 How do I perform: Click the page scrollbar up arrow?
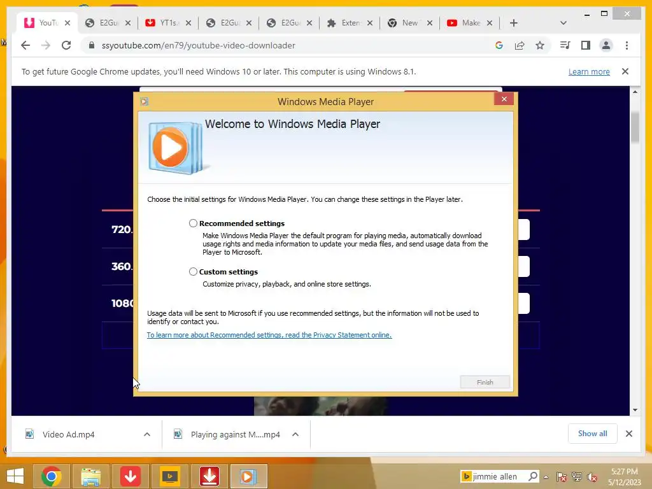pyautogui.click(x=635, y=92)
